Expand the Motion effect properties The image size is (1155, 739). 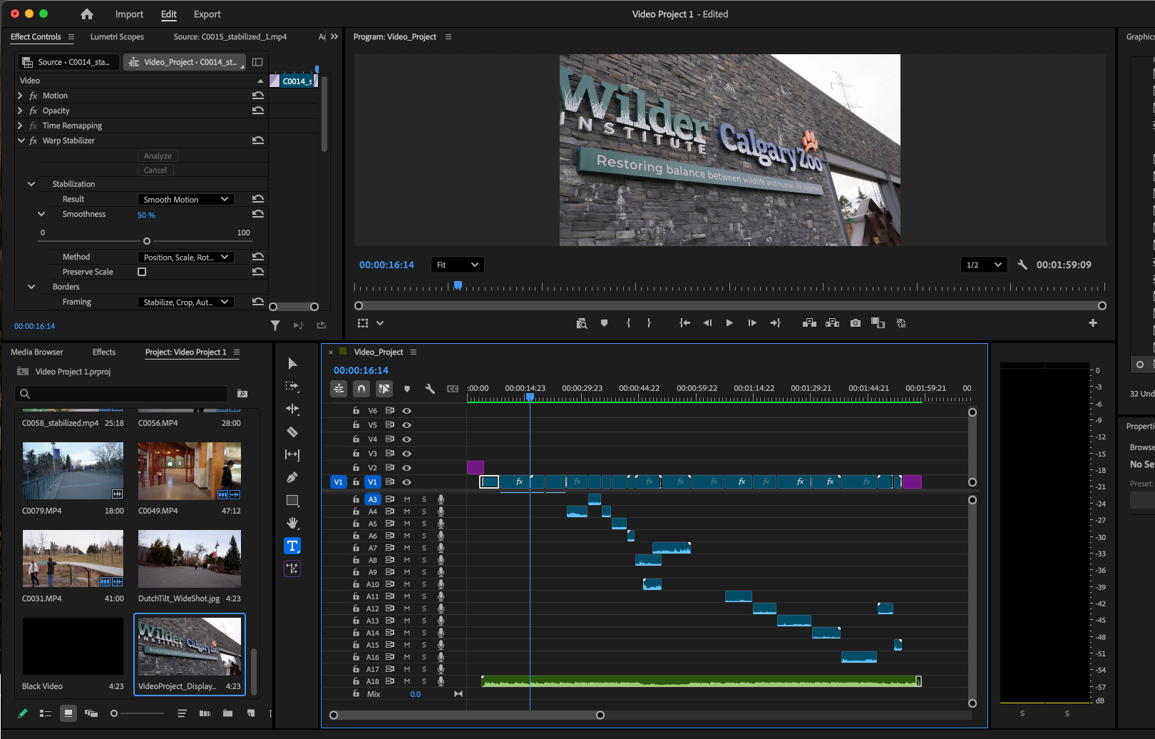pyautogui.click(x=20, y=96)
